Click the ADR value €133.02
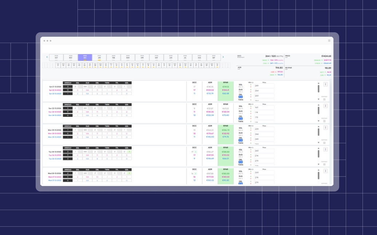The image size is (377, 235). [210, 90]
